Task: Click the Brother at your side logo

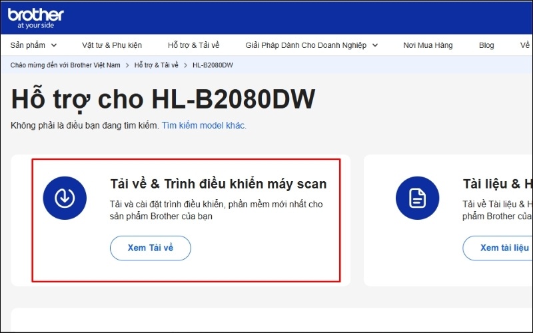Action: [x=36, y=19]
